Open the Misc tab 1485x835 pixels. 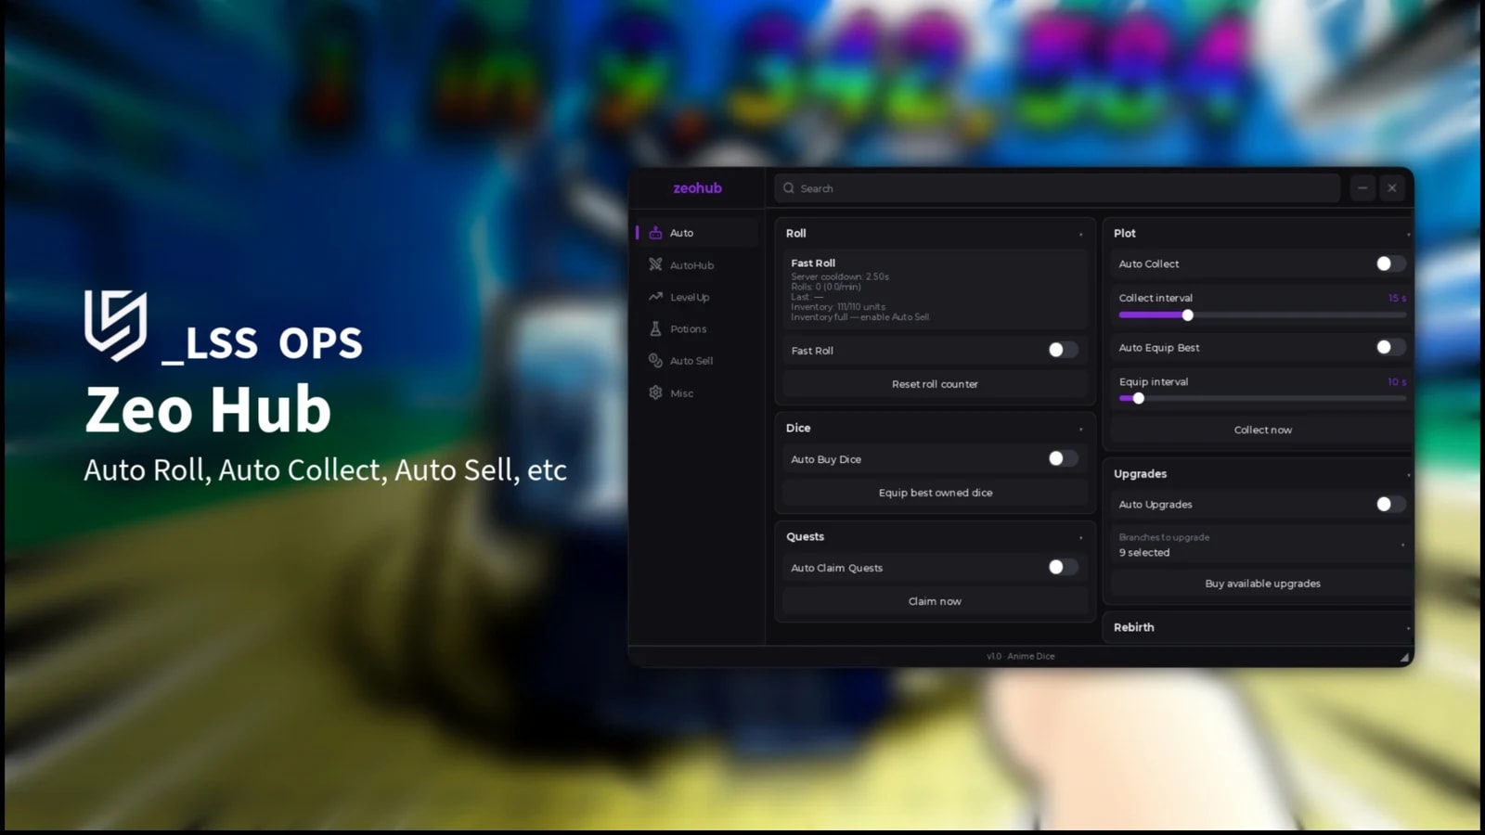pos(696,392)
